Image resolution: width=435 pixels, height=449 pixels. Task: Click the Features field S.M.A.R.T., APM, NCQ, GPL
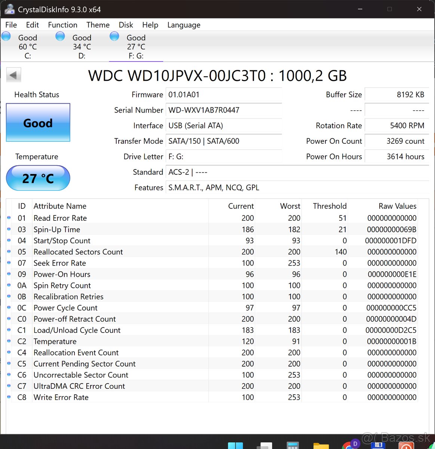tap(297, 187)
